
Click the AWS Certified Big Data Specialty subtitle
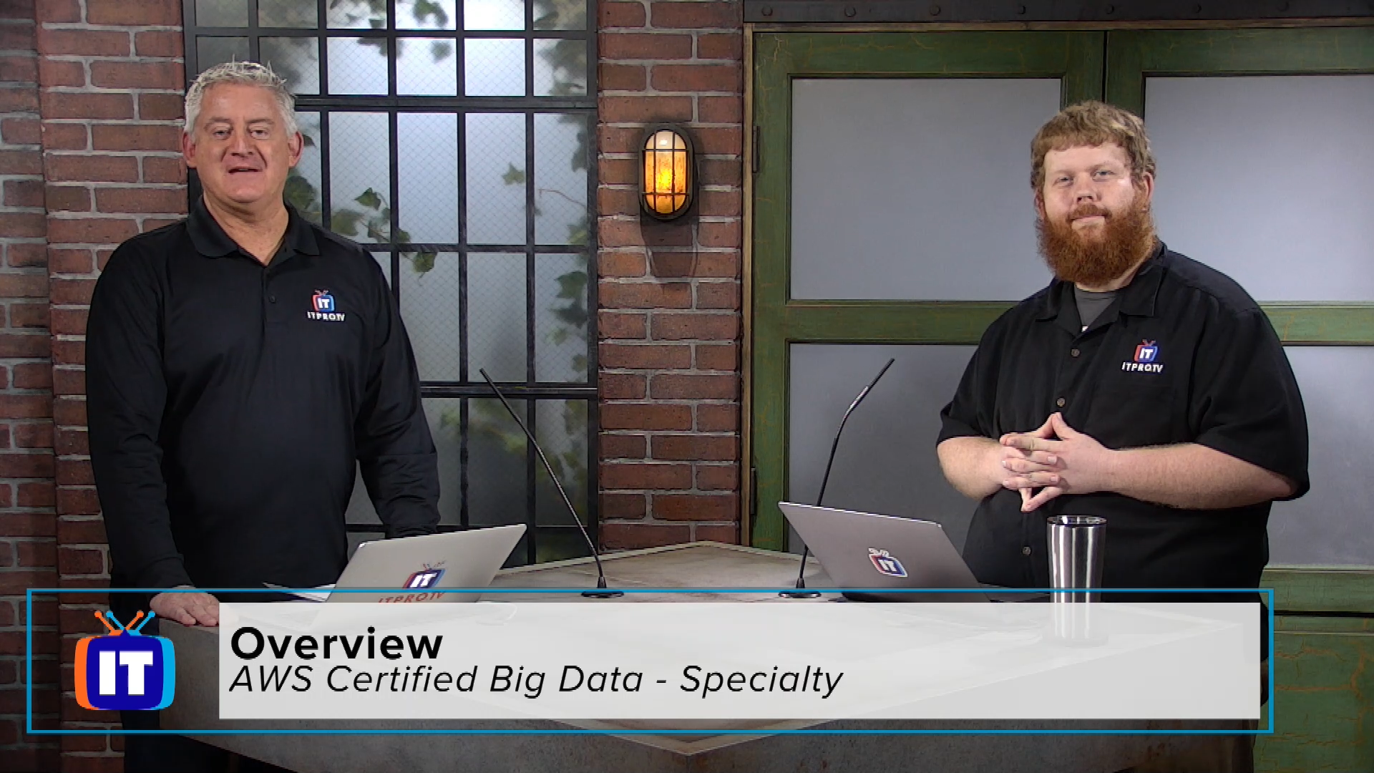click(x=517, y=703)
